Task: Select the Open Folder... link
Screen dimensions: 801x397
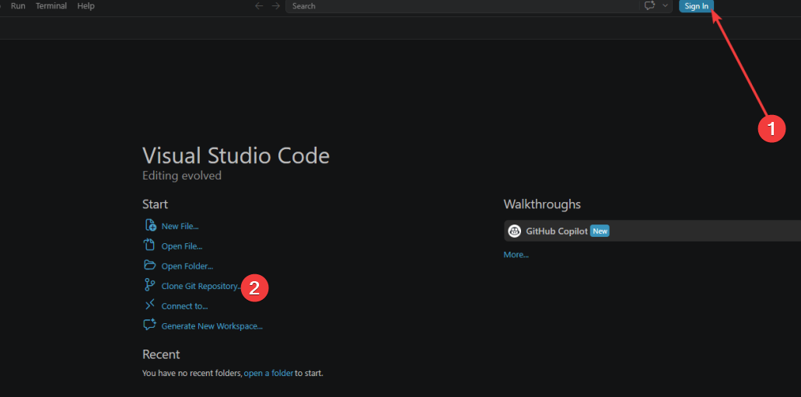Action: tap(187, 266)
